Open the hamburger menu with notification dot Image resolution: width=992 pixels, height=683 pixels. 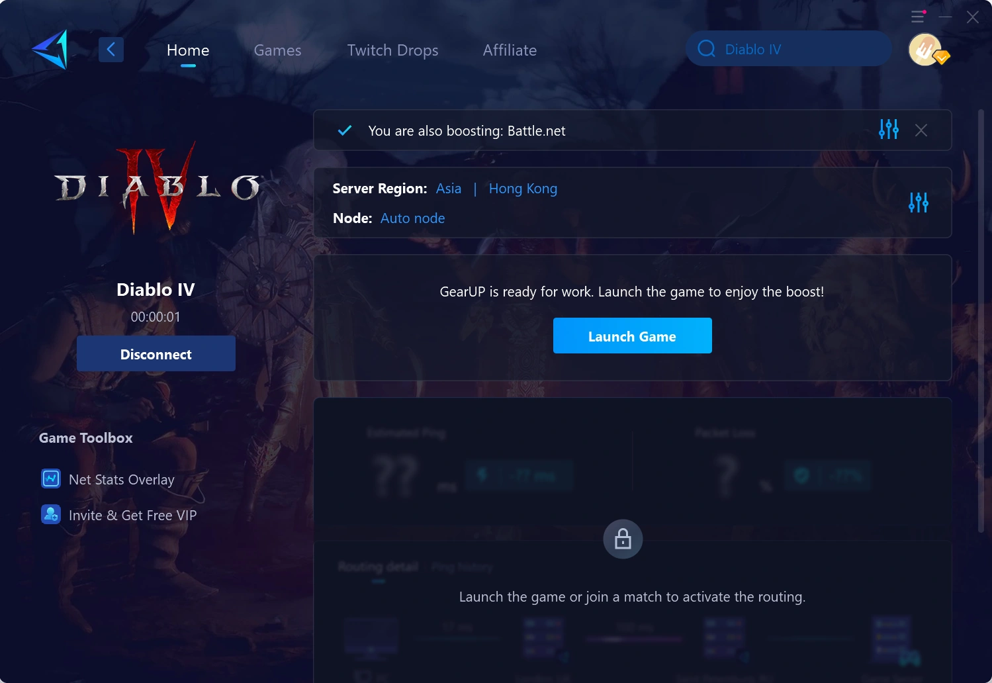point(917,17)
